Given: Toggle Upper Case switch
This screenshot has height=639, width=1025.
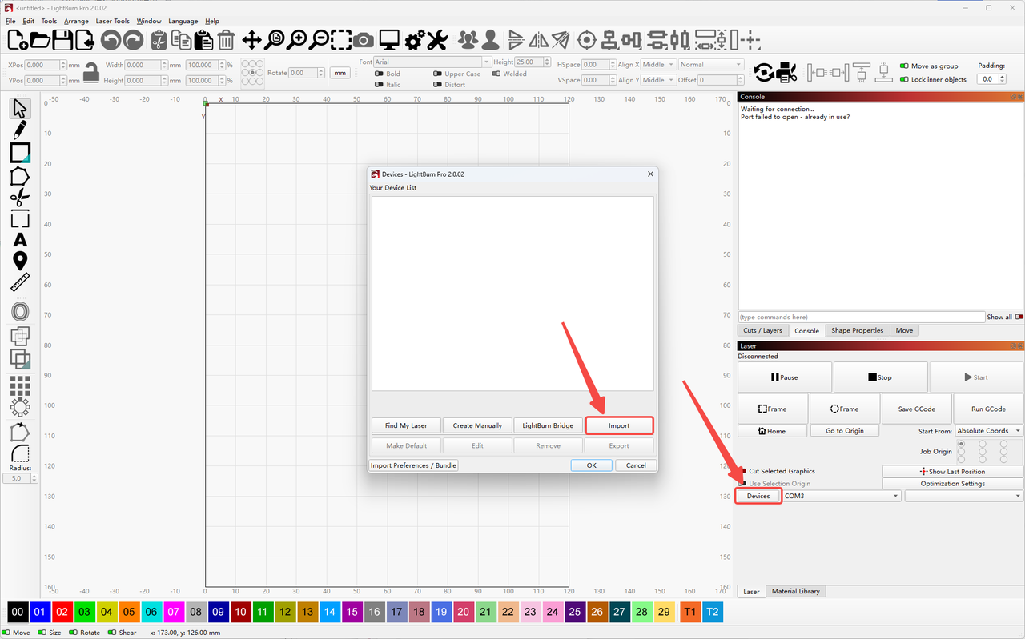Looking at the screenshot, I should 437,74.
